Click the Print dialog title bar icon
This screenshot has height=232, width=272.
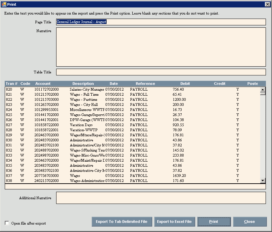point(4,4)
